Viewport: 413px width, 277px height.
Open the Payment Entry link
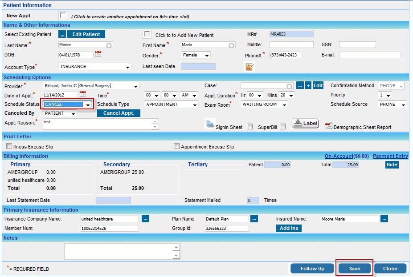[x=390, y=156]
